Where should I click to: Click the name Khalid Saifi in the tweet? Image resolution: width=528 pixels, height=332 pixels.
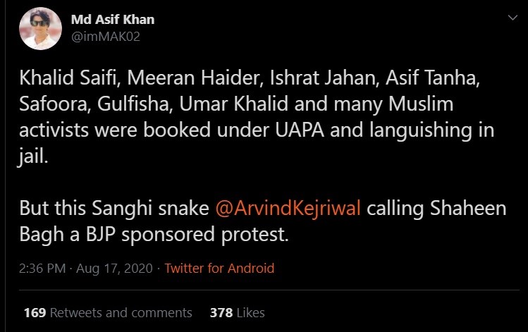(60, 80)
